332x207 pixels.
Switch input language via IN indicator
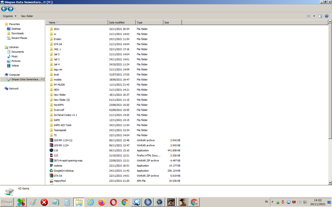click(x=266, y=202)
